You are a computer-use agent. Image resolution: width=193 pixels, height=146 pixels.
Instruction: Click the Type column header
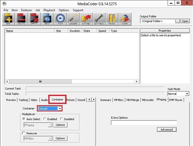(x=124, y=31)
